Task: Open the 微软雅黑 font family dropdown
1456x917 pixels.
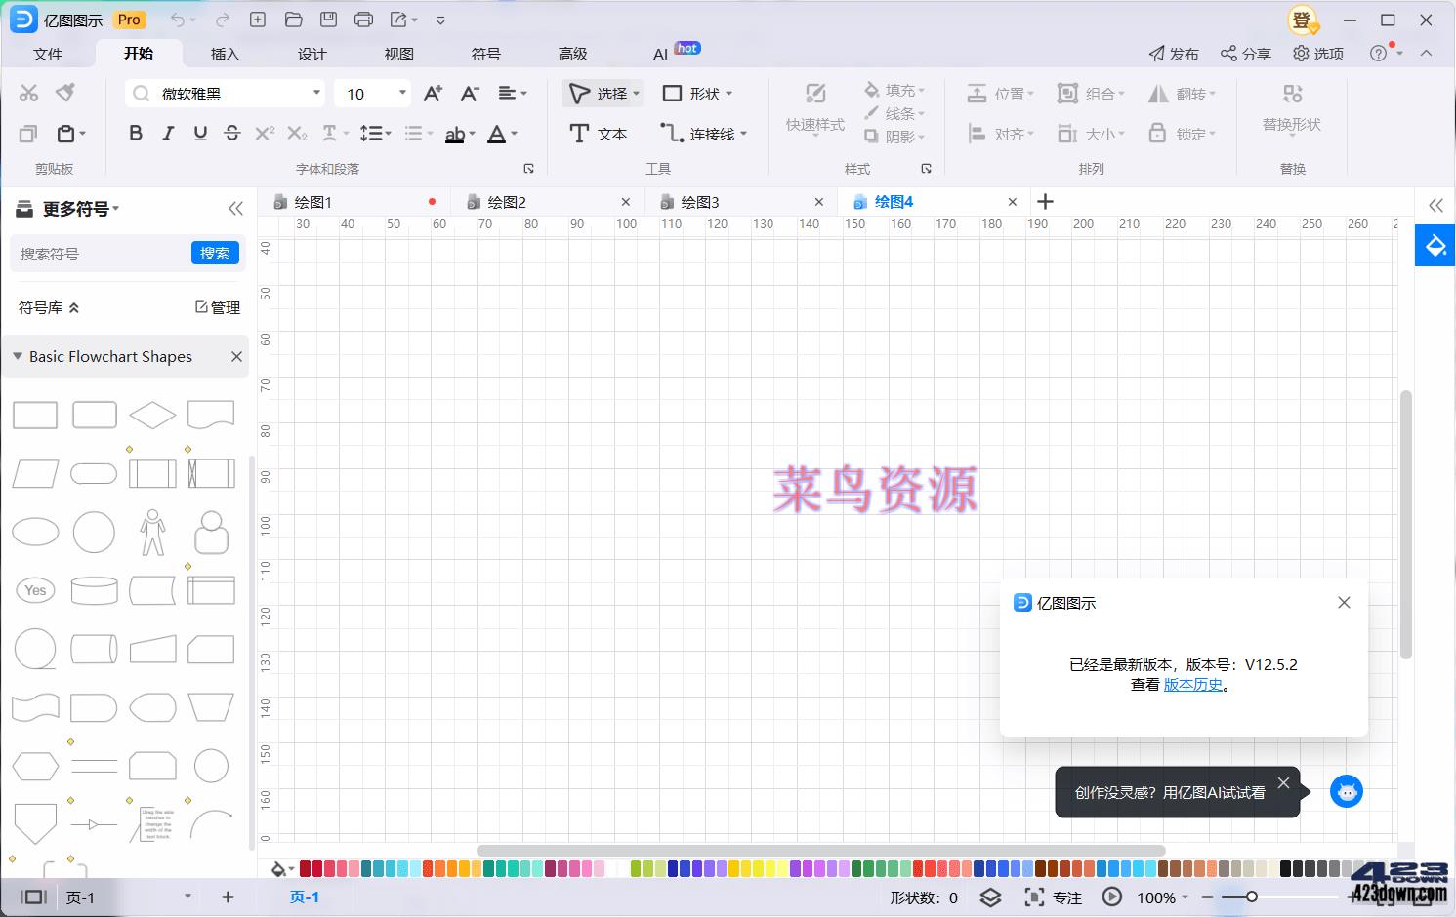Action: tap(315, 93)
